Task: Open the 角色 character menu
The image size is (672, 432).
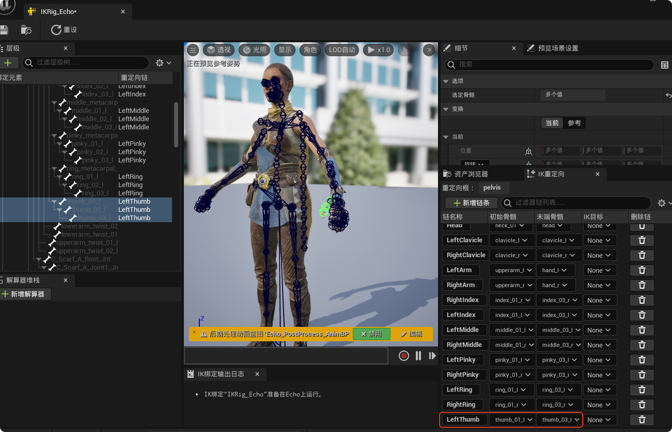Action: pos(310,50)
